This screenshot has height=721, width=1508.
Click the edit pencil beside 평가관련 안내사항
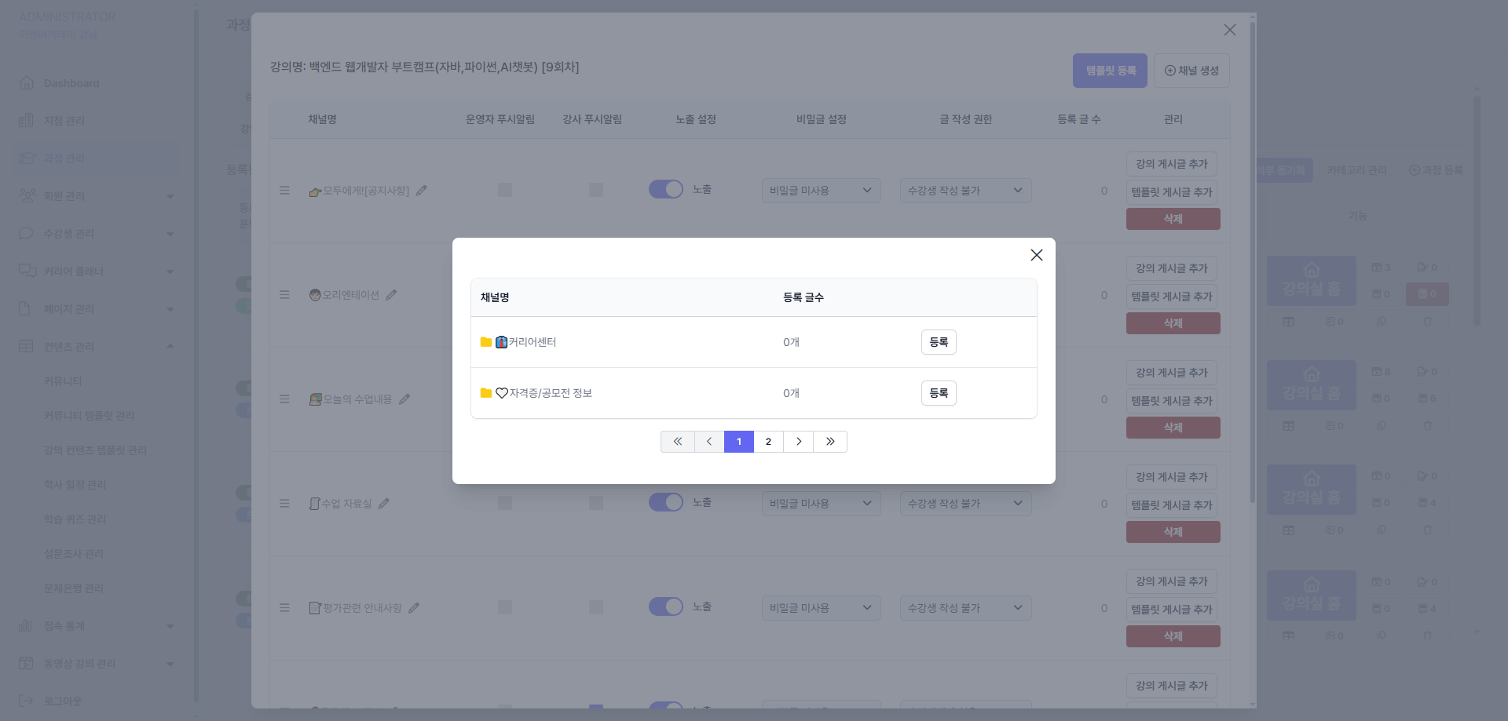(x=414, y=608)
